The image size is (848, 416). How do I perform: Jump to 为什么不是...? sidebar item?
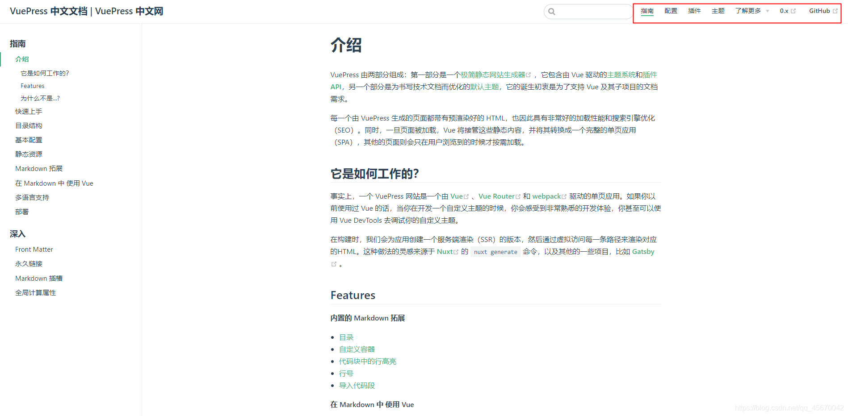pyautogui.click(x=40, y=98)
